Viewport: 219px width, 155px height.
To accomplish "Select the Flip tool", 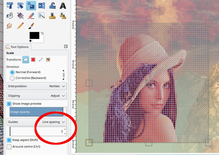I will (42, 6).
